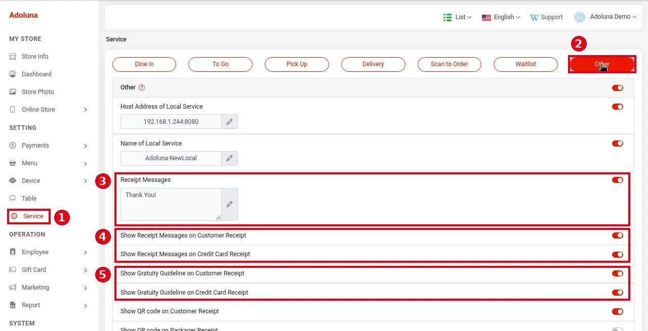This screenshot has height=331, width=648.
Task: Click the Thank You! receipt message textarea
Action: 171,205
